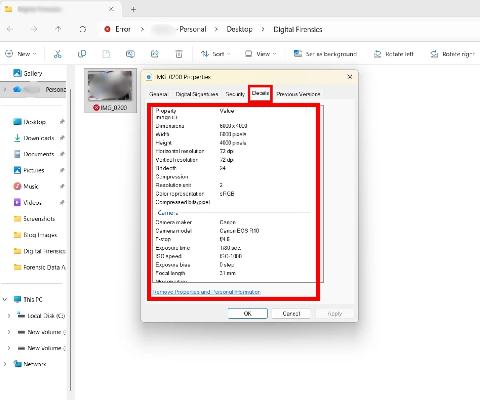Unpin Desktop using its pin icon
This screenshot has width=480, height=400.
point(62,122)
